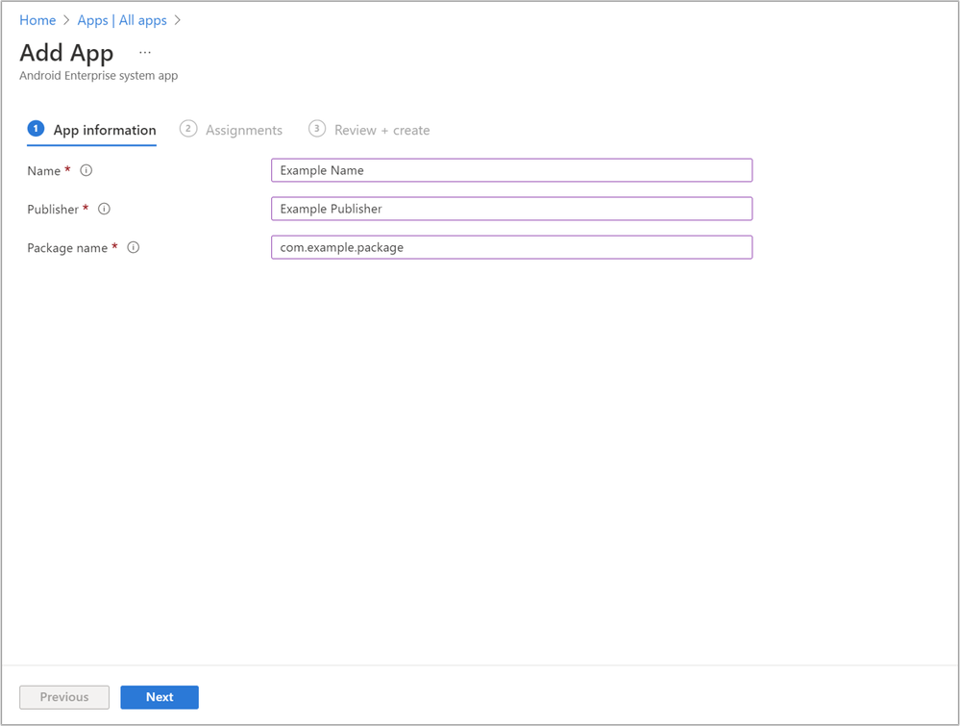Image resolution: width=960 pixels, height=726 pixels.
Task: Click the Package name label
Action: click(x=67, y=248)
